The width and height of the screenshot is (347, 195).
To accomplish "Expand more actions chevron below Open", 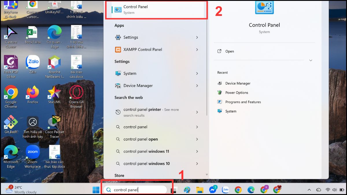I will tap(311, 60).
